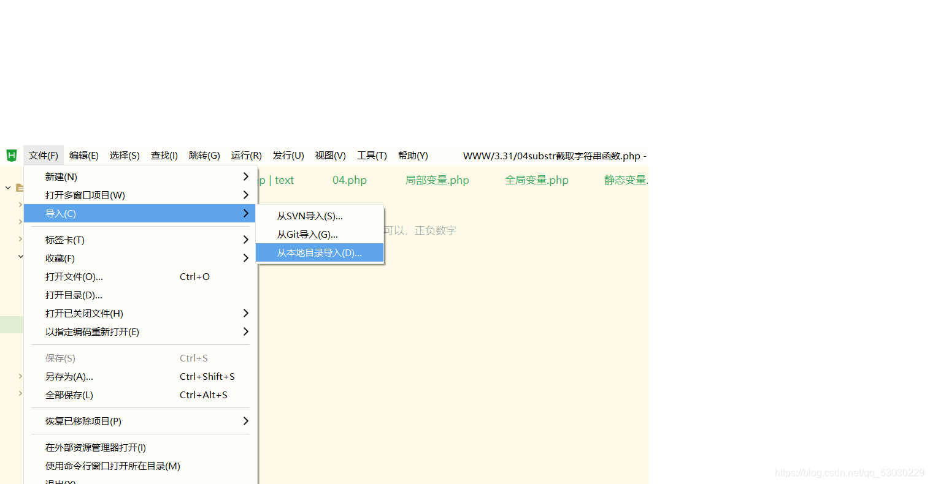The width and height of the screenshot is (930, 484).
Task: Click 另存为(A) in the file menu
Action: pos(69,376)
